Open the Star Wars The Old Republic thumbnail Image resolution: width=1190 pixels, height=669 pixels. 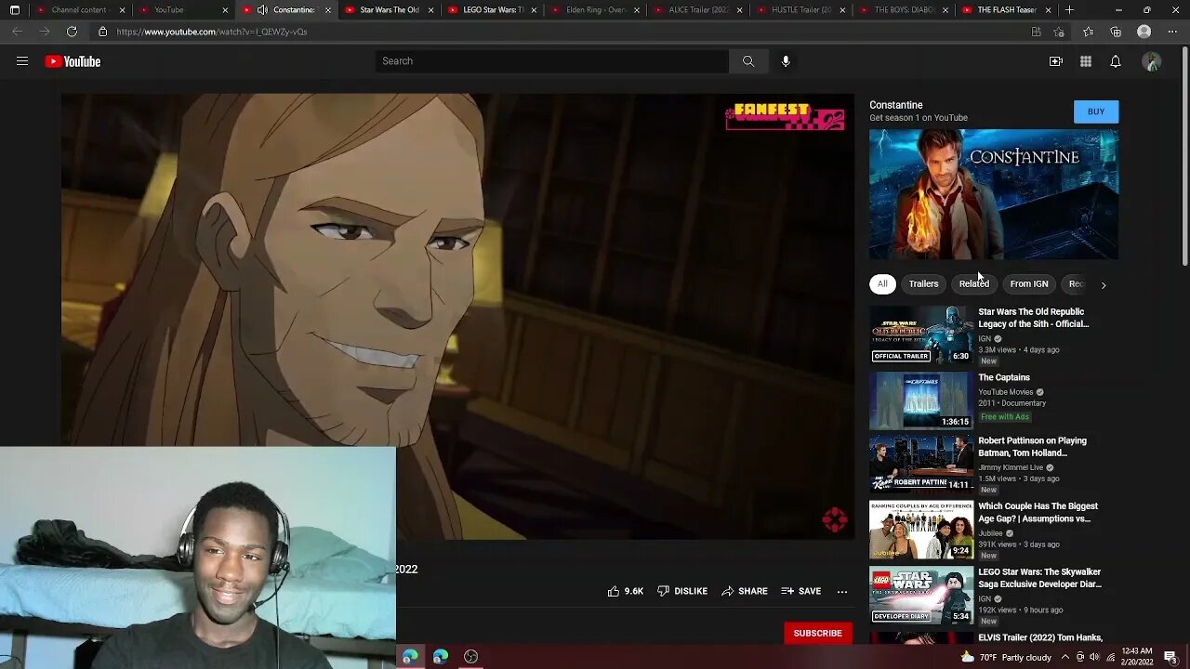921,334
